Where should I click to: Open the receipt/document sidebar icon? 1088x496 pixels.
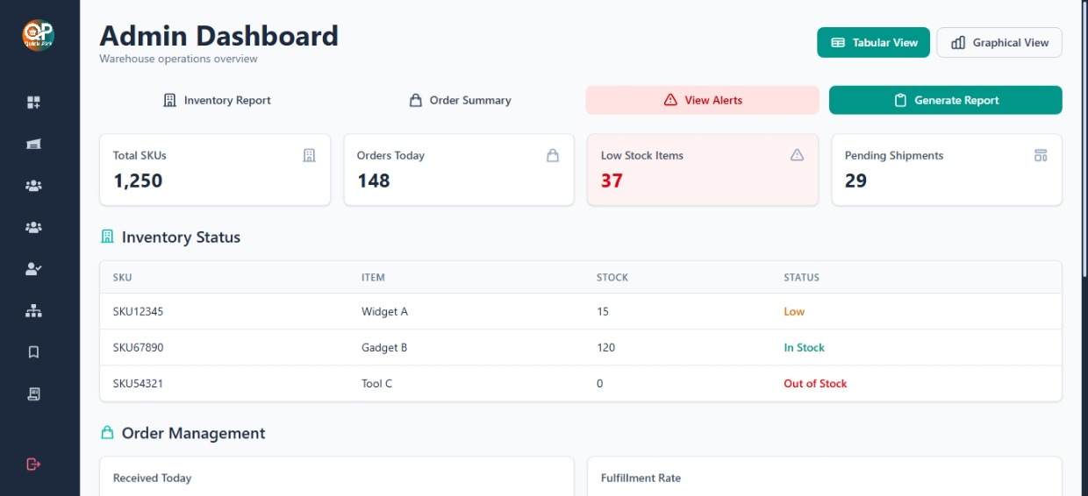pyautogui.click(x=33, y=393)
